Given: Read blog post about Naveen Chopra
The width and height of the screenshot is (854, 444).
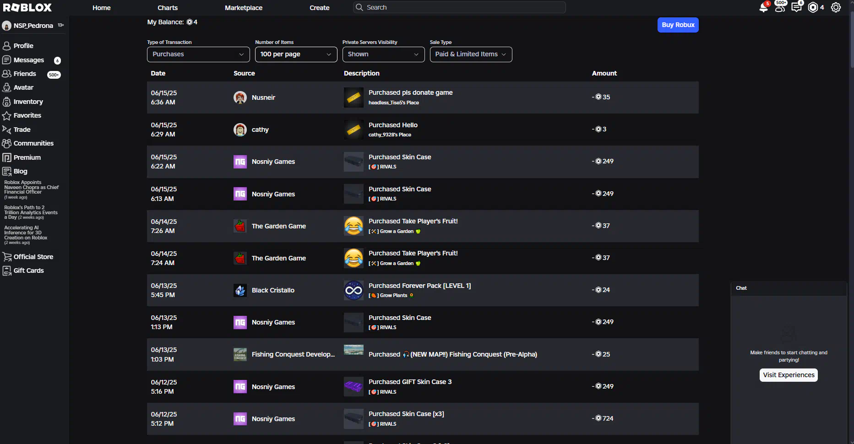Looking at the screenshot, I should (32, 190).
